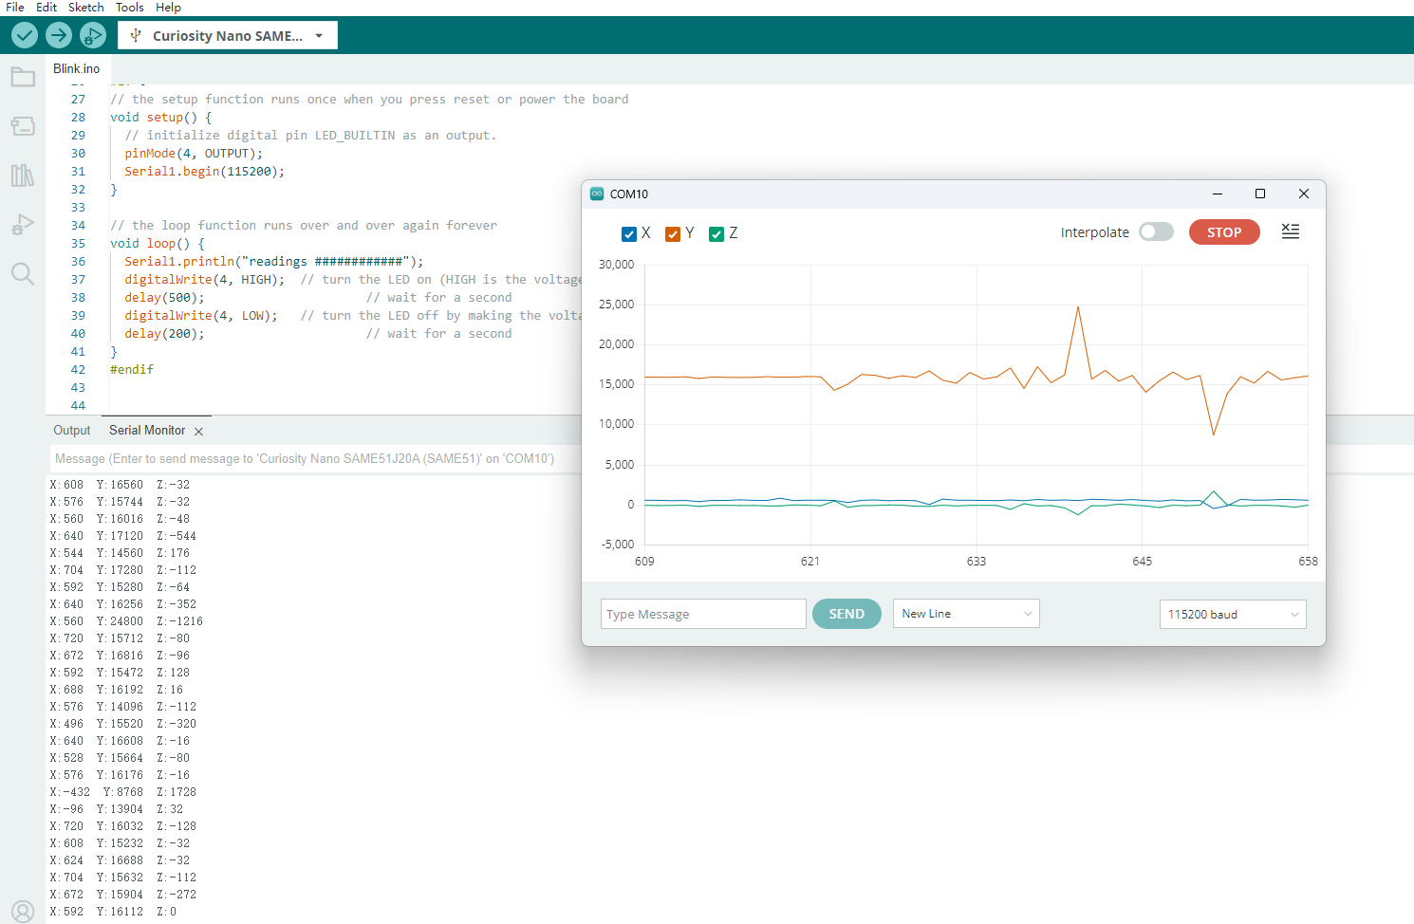The image size is (1414, 924).
Task: Click the Serial Monitor message input field
Action: [315, 459]
